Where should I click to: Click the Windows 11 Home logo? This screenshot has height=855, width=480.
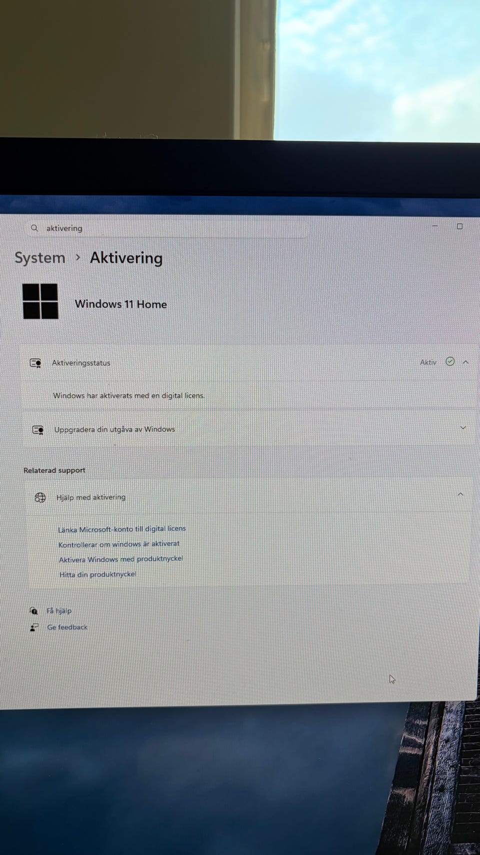40,301
